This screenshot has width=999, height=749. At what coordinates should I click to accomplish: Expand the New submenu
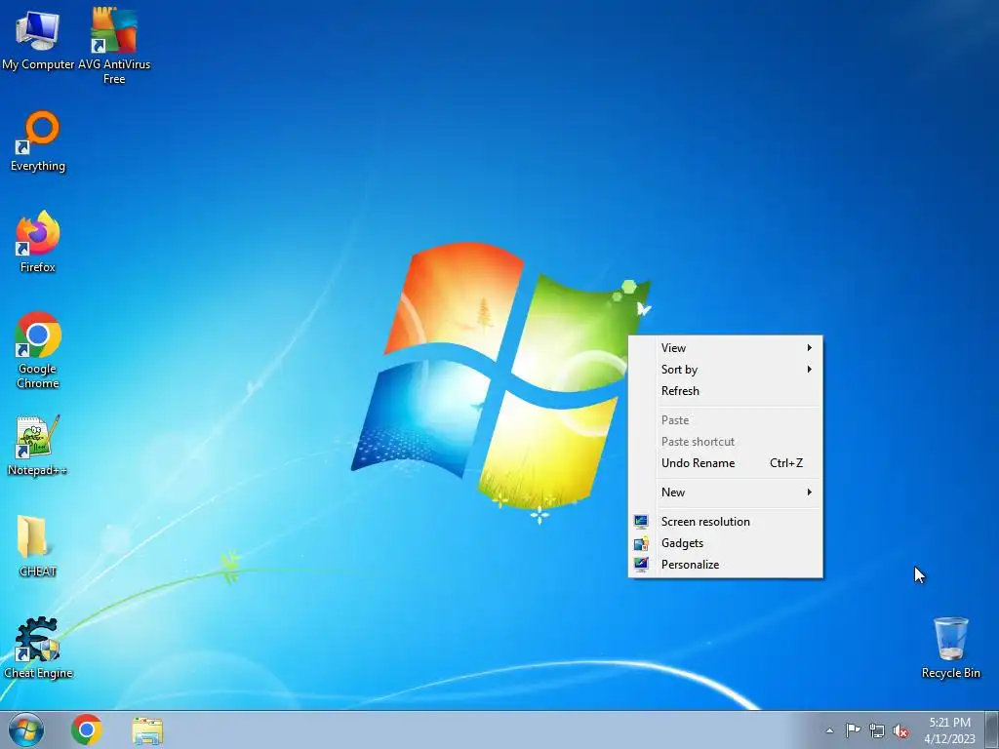(725, 493)
